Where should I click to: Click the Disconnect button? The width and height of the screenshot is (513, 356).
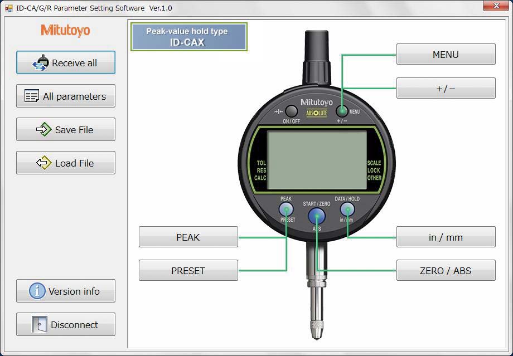click(x=66, y=324)
